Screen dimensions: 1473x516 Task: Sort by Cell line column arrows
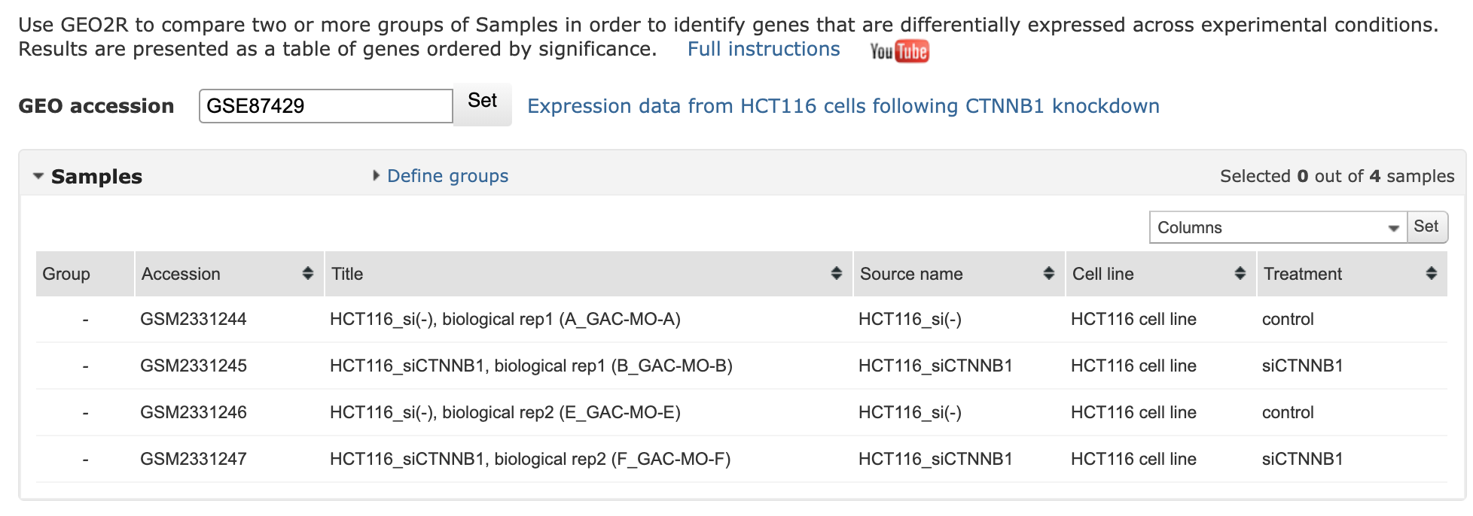click(1240, 274)
